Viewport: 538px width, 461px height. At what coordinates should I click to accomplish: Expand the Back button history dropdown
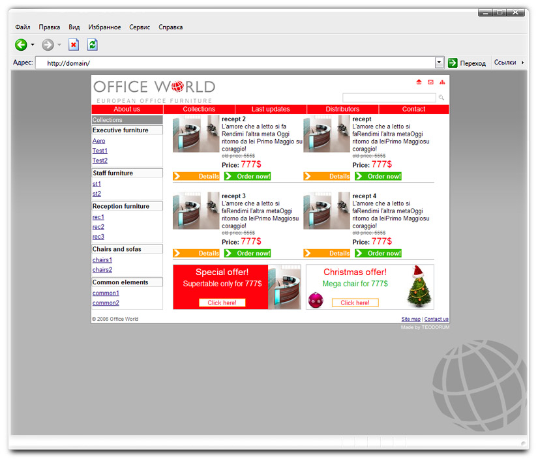[x=32, y=45]
